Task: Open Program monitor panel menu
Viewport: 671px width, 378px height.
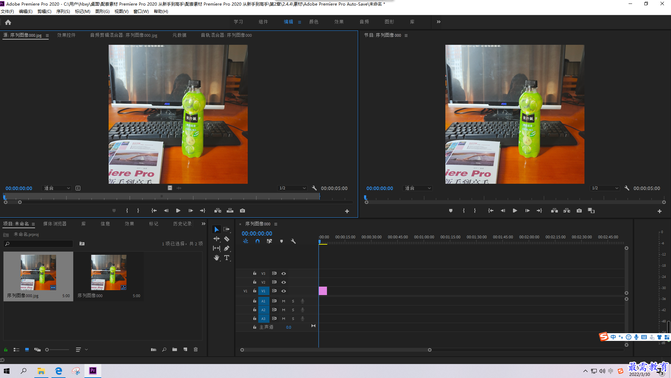Action: click(x=406, y=35)
